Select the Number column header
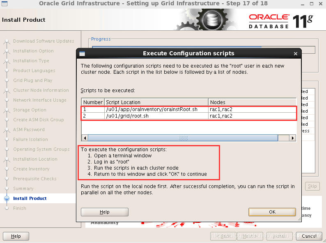326x243 pixels. tap(93, 102)
